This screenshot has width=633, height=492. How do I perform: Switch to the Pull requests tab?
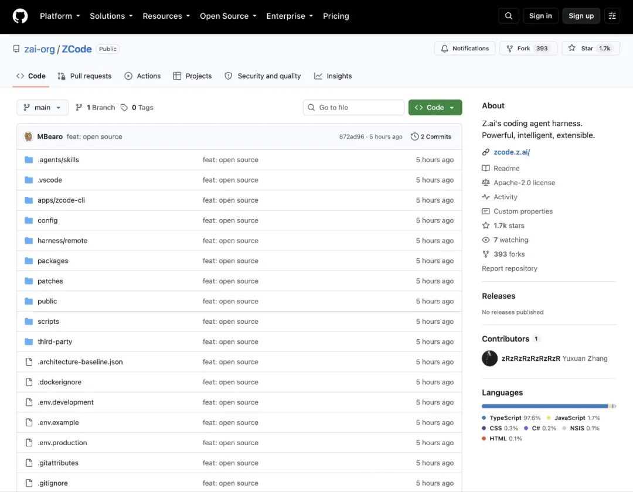(x=84, y=76)
